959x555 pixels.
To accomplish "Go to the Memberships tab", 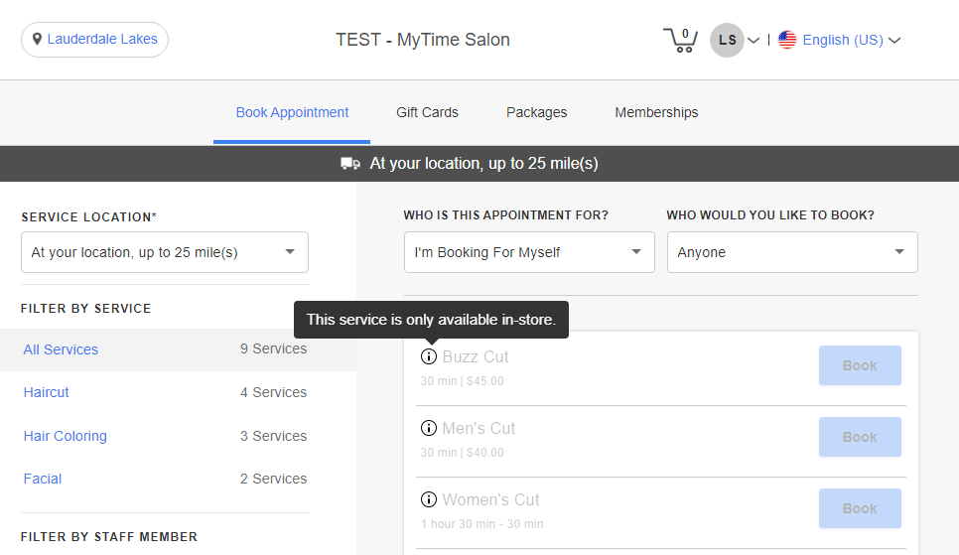I will click(x=656, y=112).
